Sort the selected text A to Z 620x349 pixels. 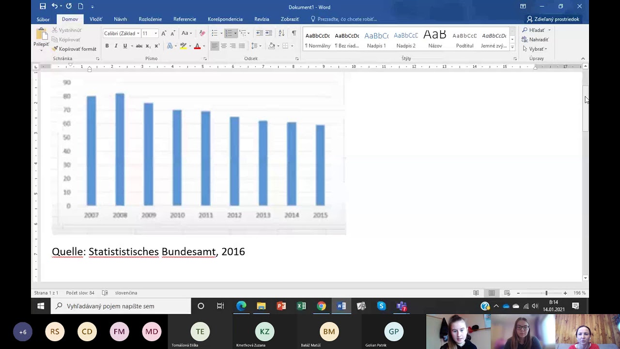pos(281,33)
